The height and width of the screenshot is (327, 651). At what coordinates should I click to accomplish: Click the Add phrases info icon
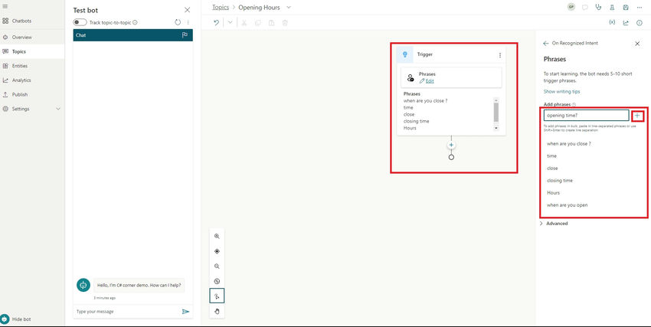(x=574, y=104)
